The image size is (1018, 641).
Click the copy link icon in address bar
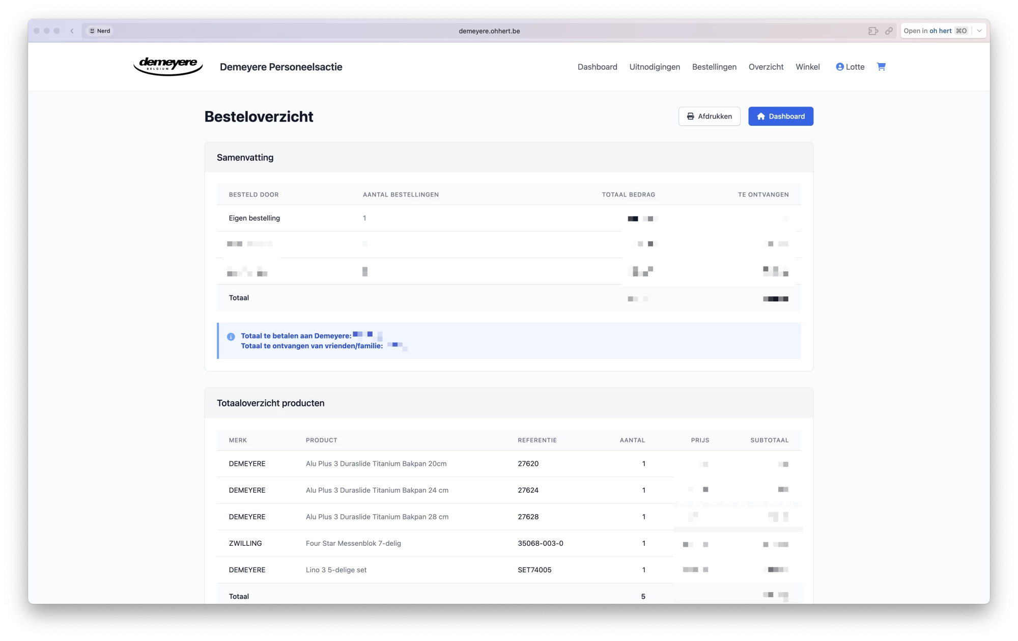[x=889, y=31]
